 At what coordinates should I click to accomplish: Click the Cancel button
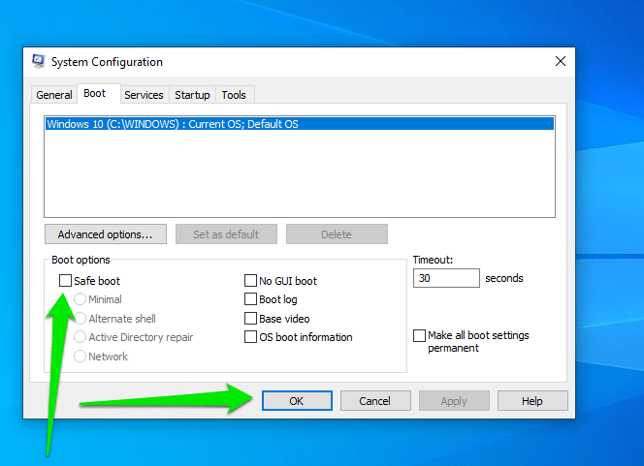(374, 401)
